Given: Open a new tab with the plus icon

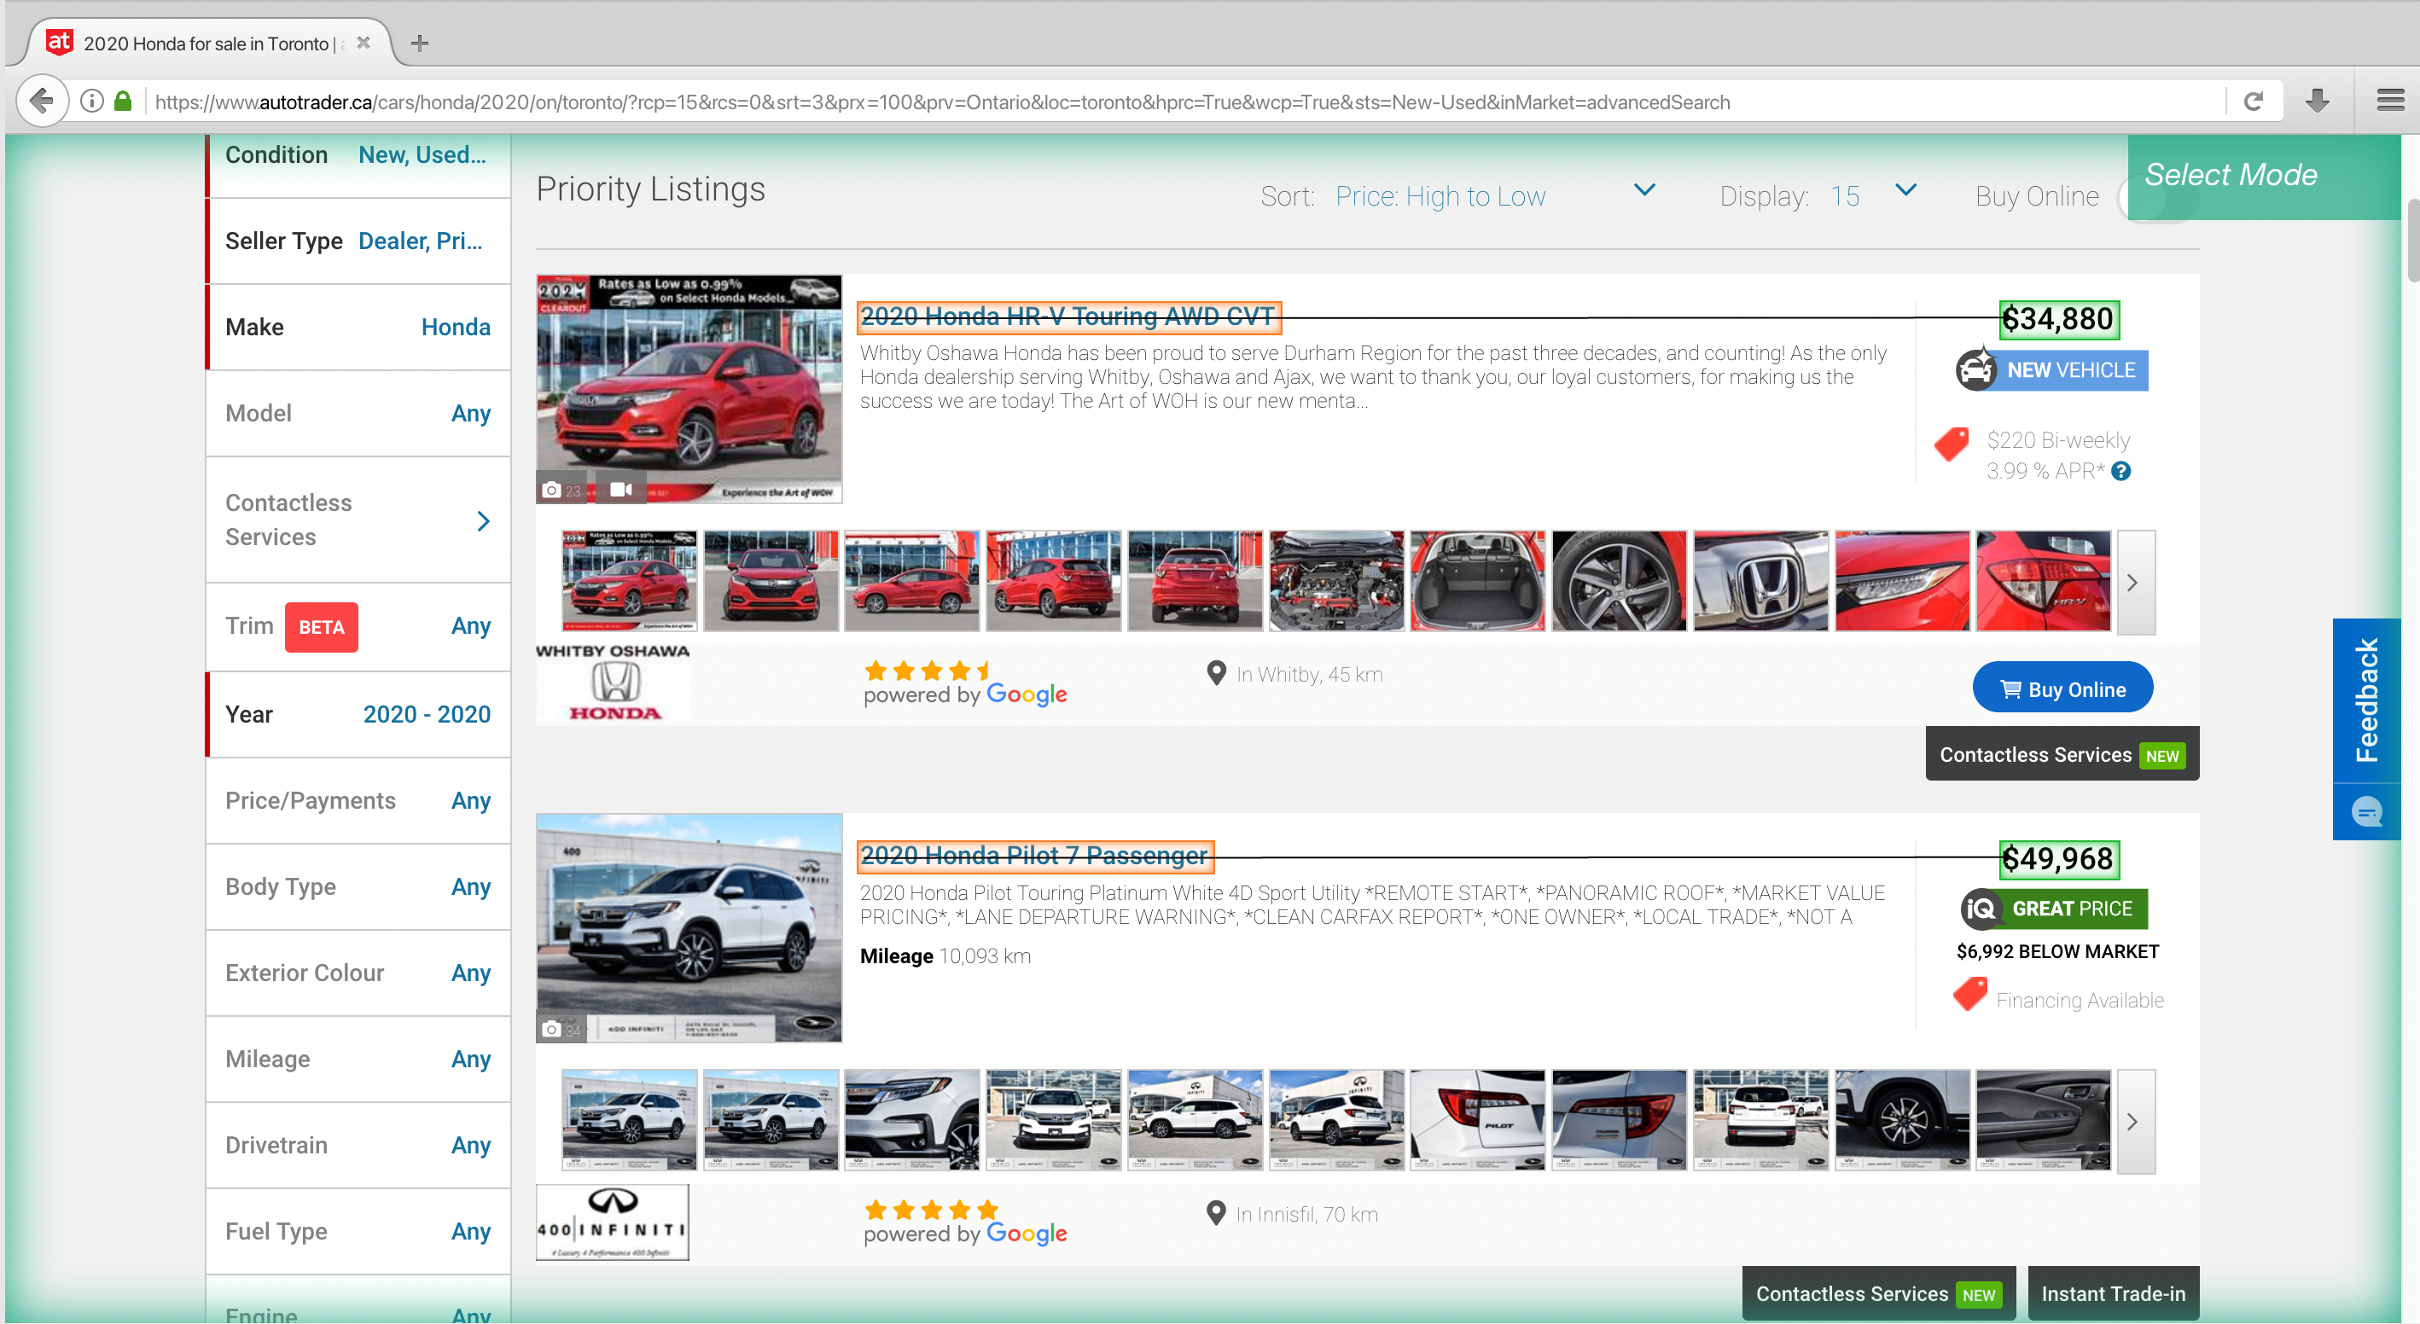Looking at the screenshot, I should coord(420,44).
